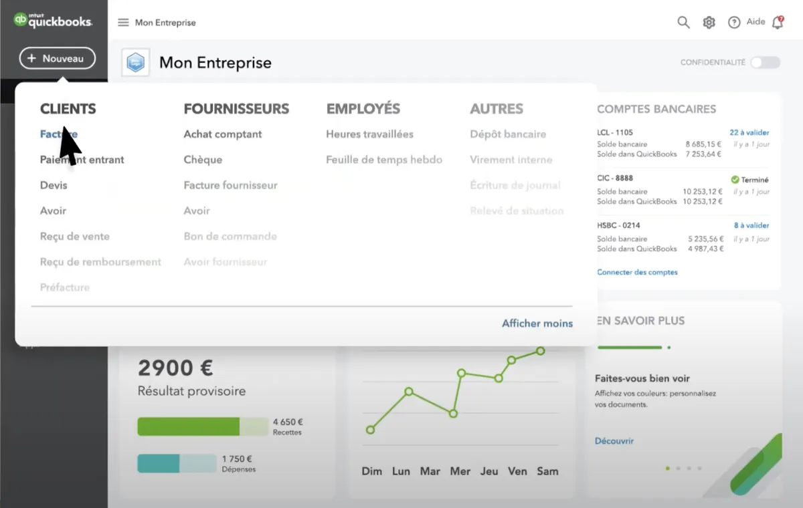Select Bon de commande
This screenshot has height=508, width=803.
(x=230, y=236)
